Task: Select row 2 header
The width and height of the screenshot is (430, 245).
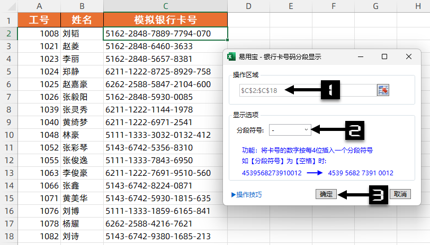Action: 9,33
